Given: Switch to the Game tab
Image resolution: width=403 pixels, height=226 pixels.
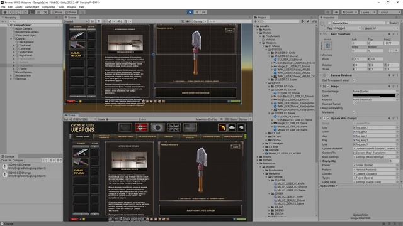Looking at the screenshot, I should coord(70,116).
